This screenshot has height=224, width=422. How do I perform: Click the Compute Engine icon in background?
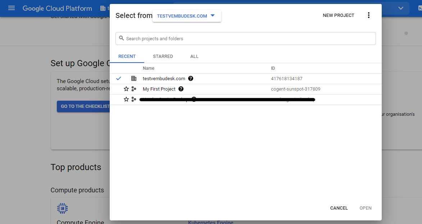pos(62,209)
